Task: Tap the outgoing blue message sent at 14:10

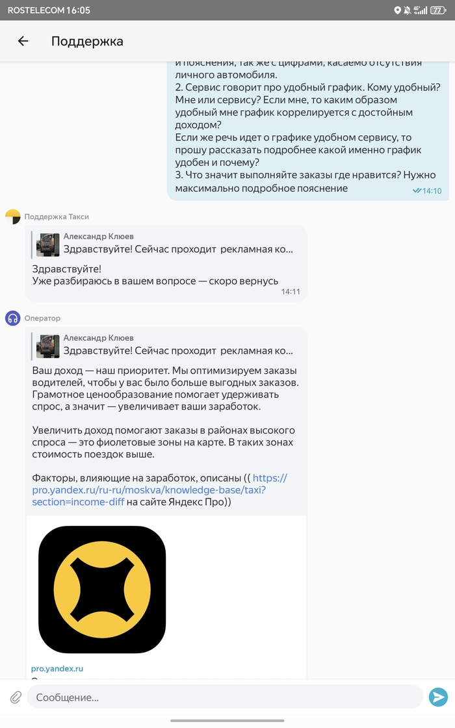Action: [308, 131]
